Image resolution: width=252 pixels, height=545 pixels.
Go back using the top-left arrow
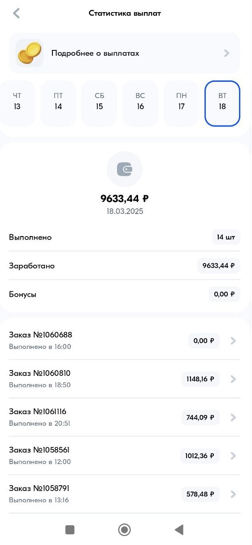[17, 13]
